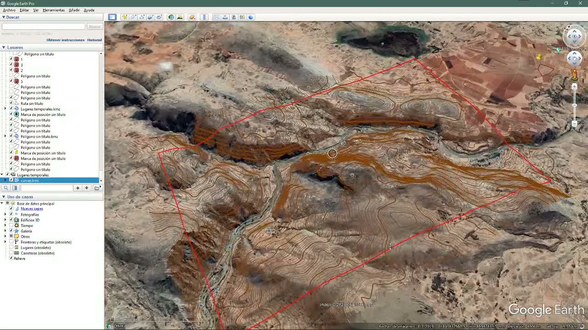Click the Historial link
This screenshot has height=330, width=588.
click(x=95, y=40)
